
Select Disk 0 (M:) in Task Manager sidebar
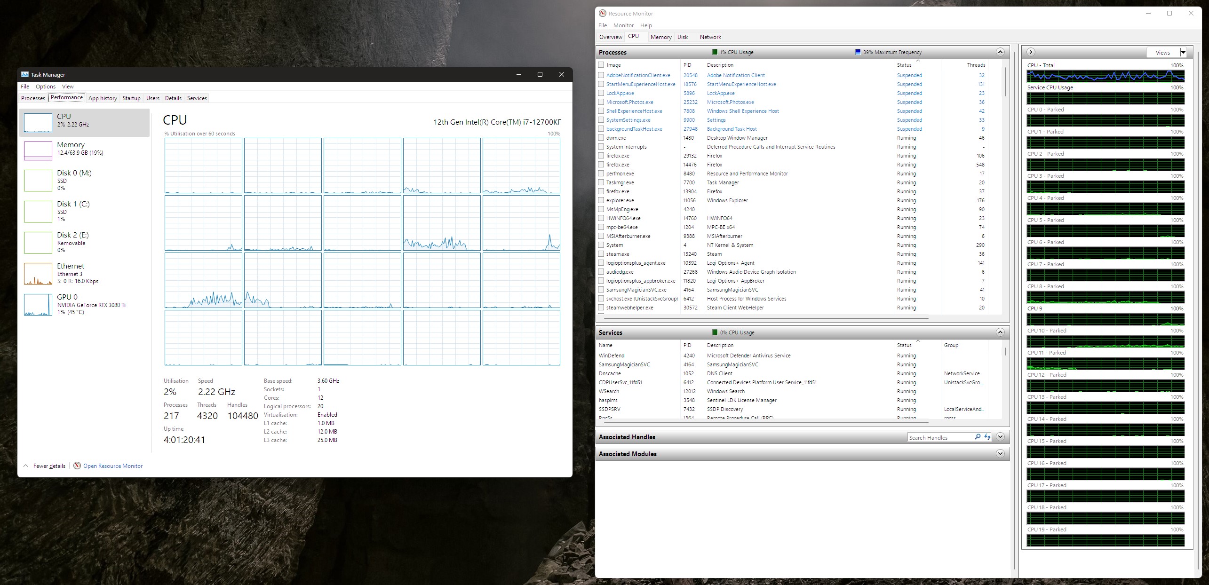pos(85,180)
